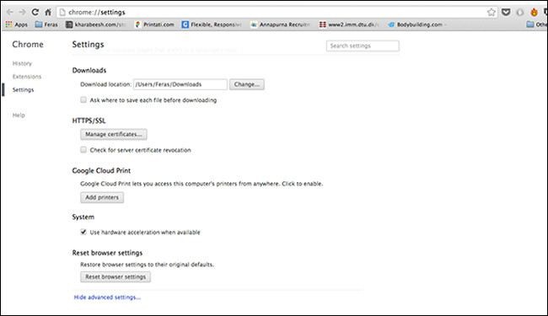548x316 pixels.
Task: Open the www2.imm.dtu.dk bookmark
Action: pyautogui.click(x=348, y=24)
